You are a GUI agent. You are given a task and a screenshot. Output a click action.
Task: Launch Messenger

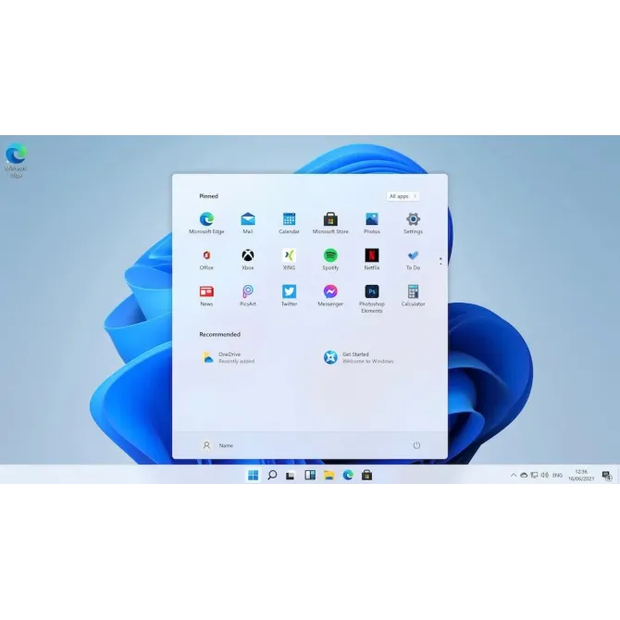tap(330, 296)
